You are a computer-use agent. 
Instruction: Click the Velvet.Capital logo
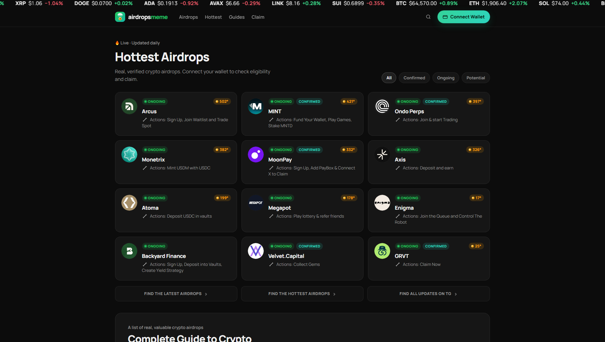pyautogui.click(x=256, y=251)
